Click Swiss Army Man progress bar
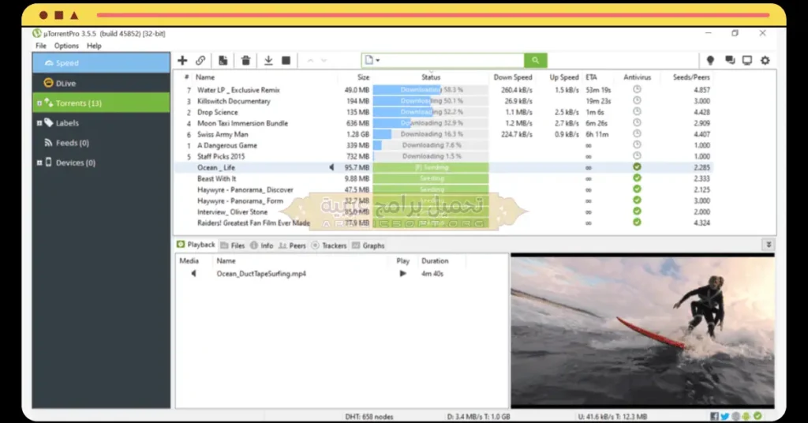The width and height of the screenshot is (808, 423). (431, 134)
